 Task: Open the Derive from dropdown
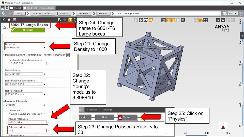[27, 114]
